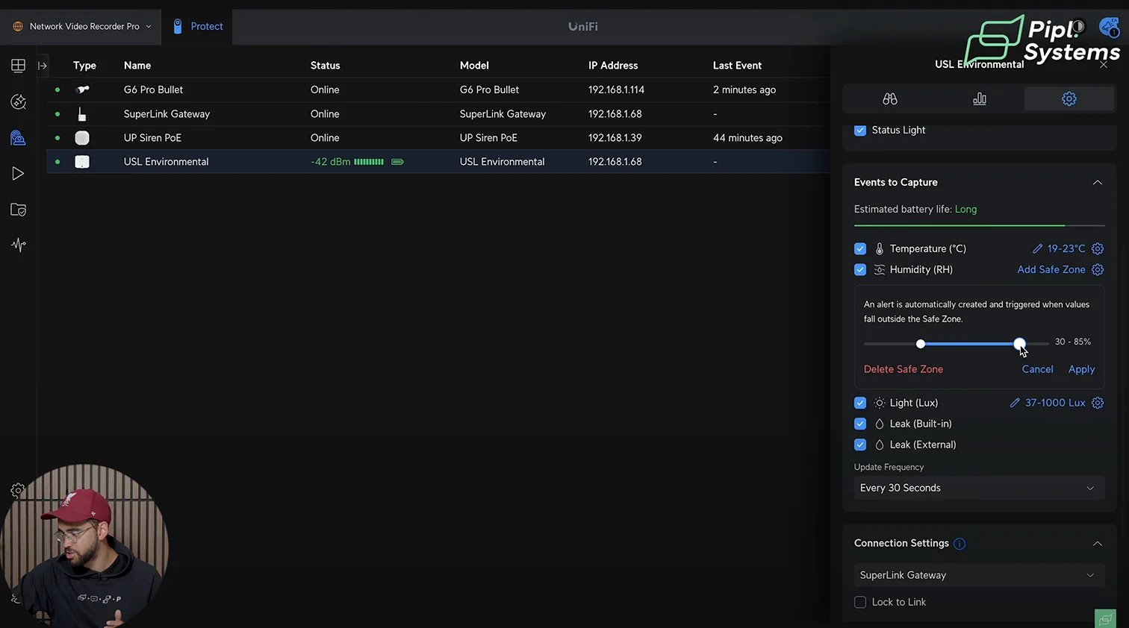Click the 19-23°C temperature range link
The height and width of the screenshot is (628, 1129).
1066,248
